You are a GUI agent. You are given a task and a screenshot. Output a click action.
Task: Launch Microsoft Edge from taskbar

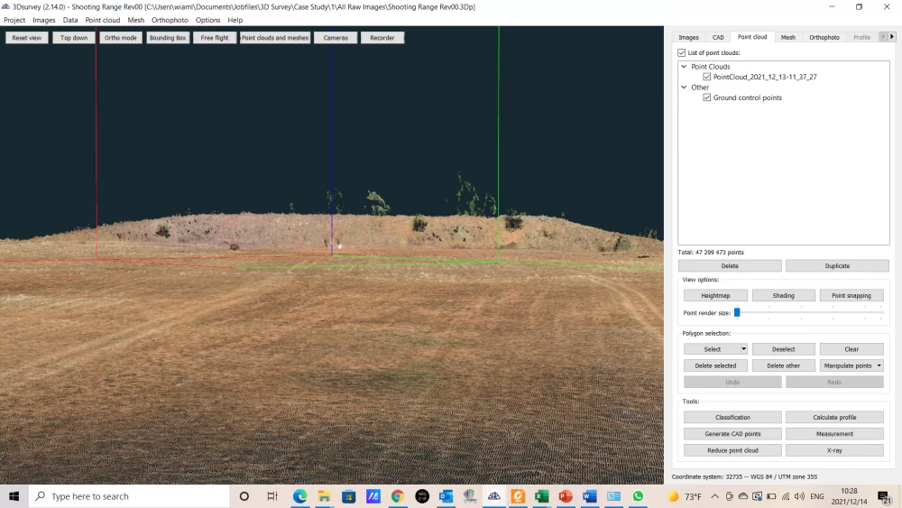coord(299,496)
